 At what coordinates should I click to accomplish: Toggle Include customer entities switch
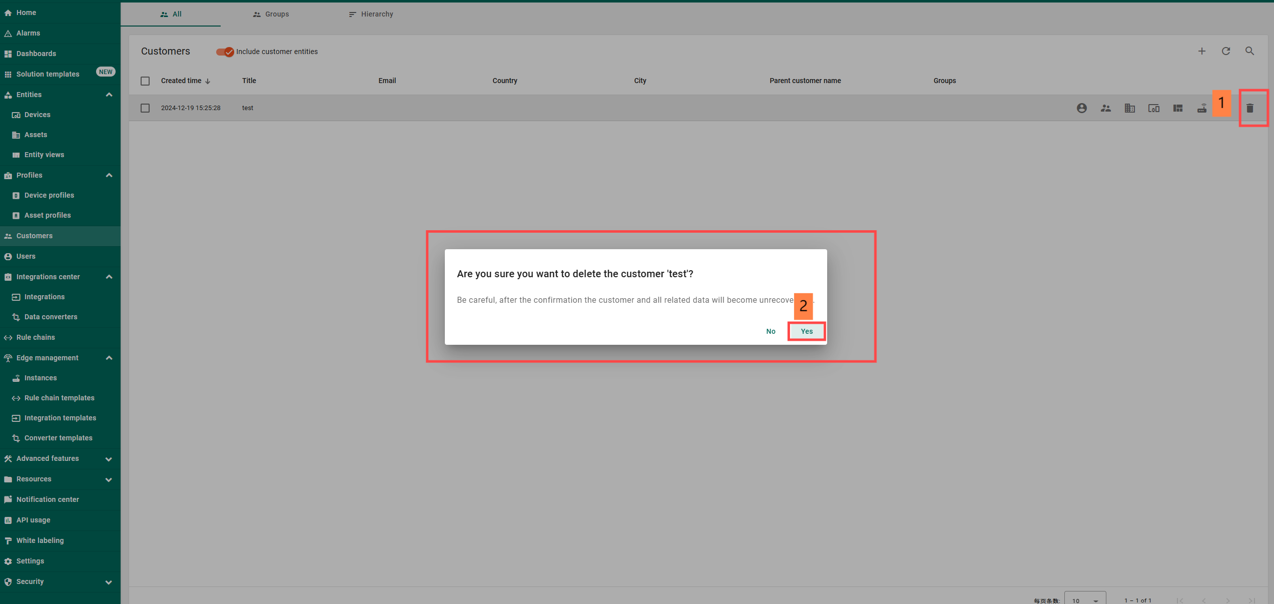(x=225, y=52)
